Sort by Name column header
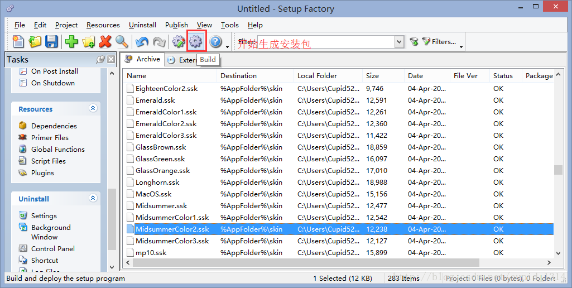The width and height of the screenshot is (572, 288). click(x=170, y=75)
